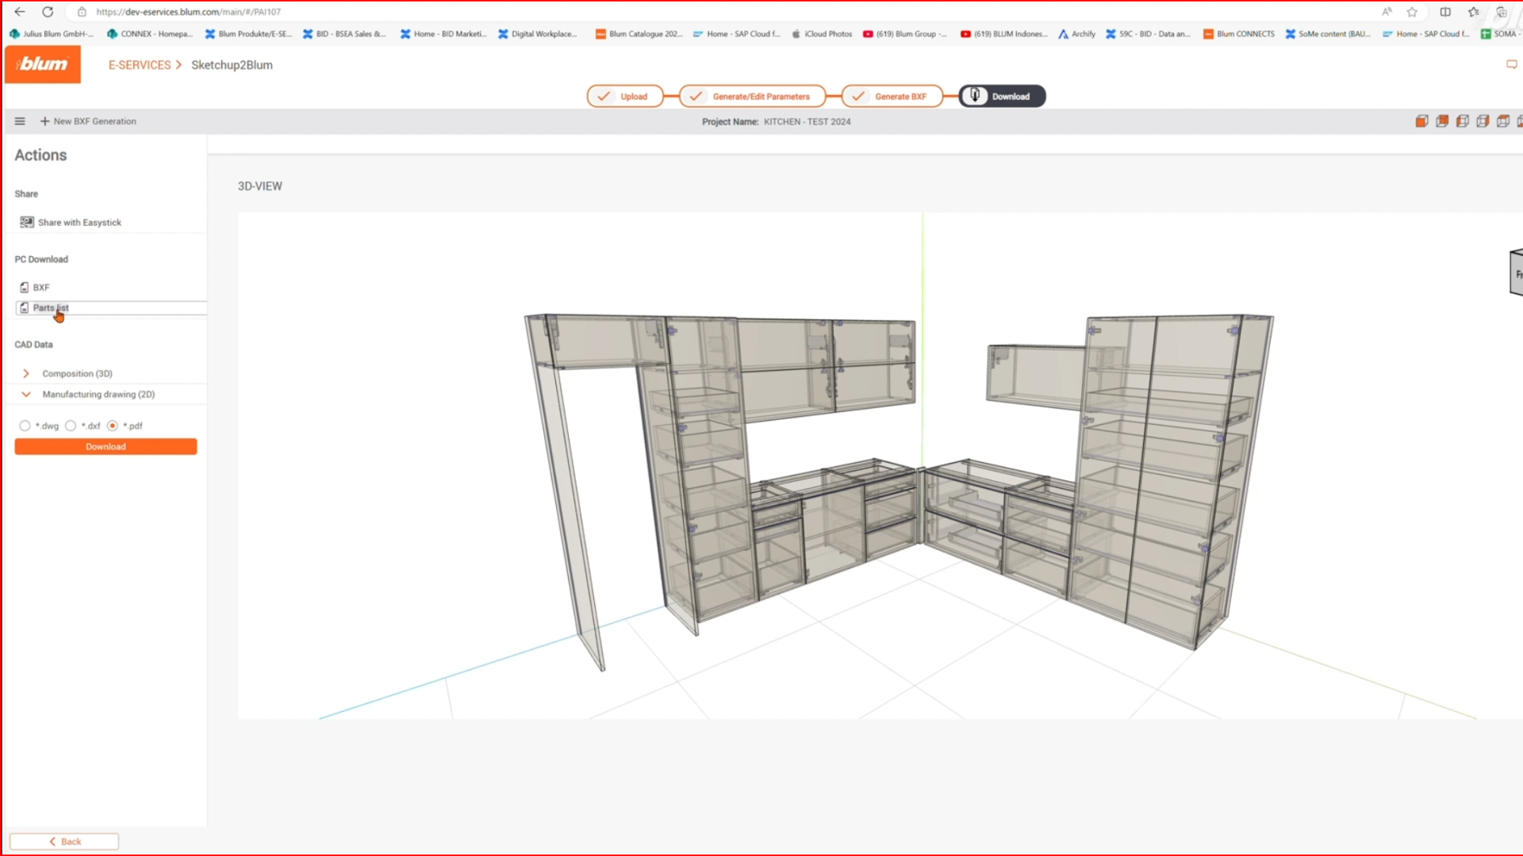
Task: Click the orange Download button
Action: pos(105,447)
